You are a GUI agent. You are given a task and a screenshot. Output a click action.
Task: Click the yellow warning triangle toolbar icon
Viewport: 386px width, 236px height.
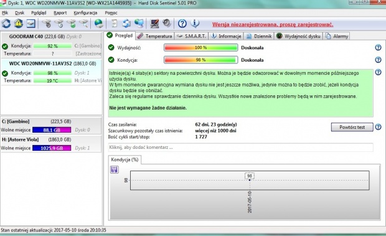pyautogui.click(x=19, y=24)
